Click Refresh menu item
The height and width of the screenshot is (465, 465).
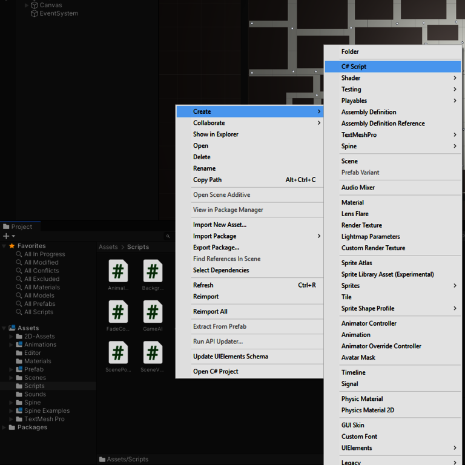pyautogui.click(x=249, y=285)
